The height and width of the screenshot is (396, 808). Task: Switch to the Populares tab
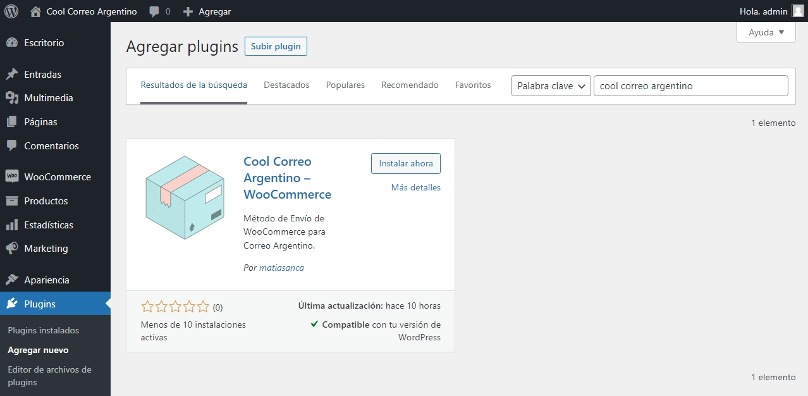[x=345, y=85]
